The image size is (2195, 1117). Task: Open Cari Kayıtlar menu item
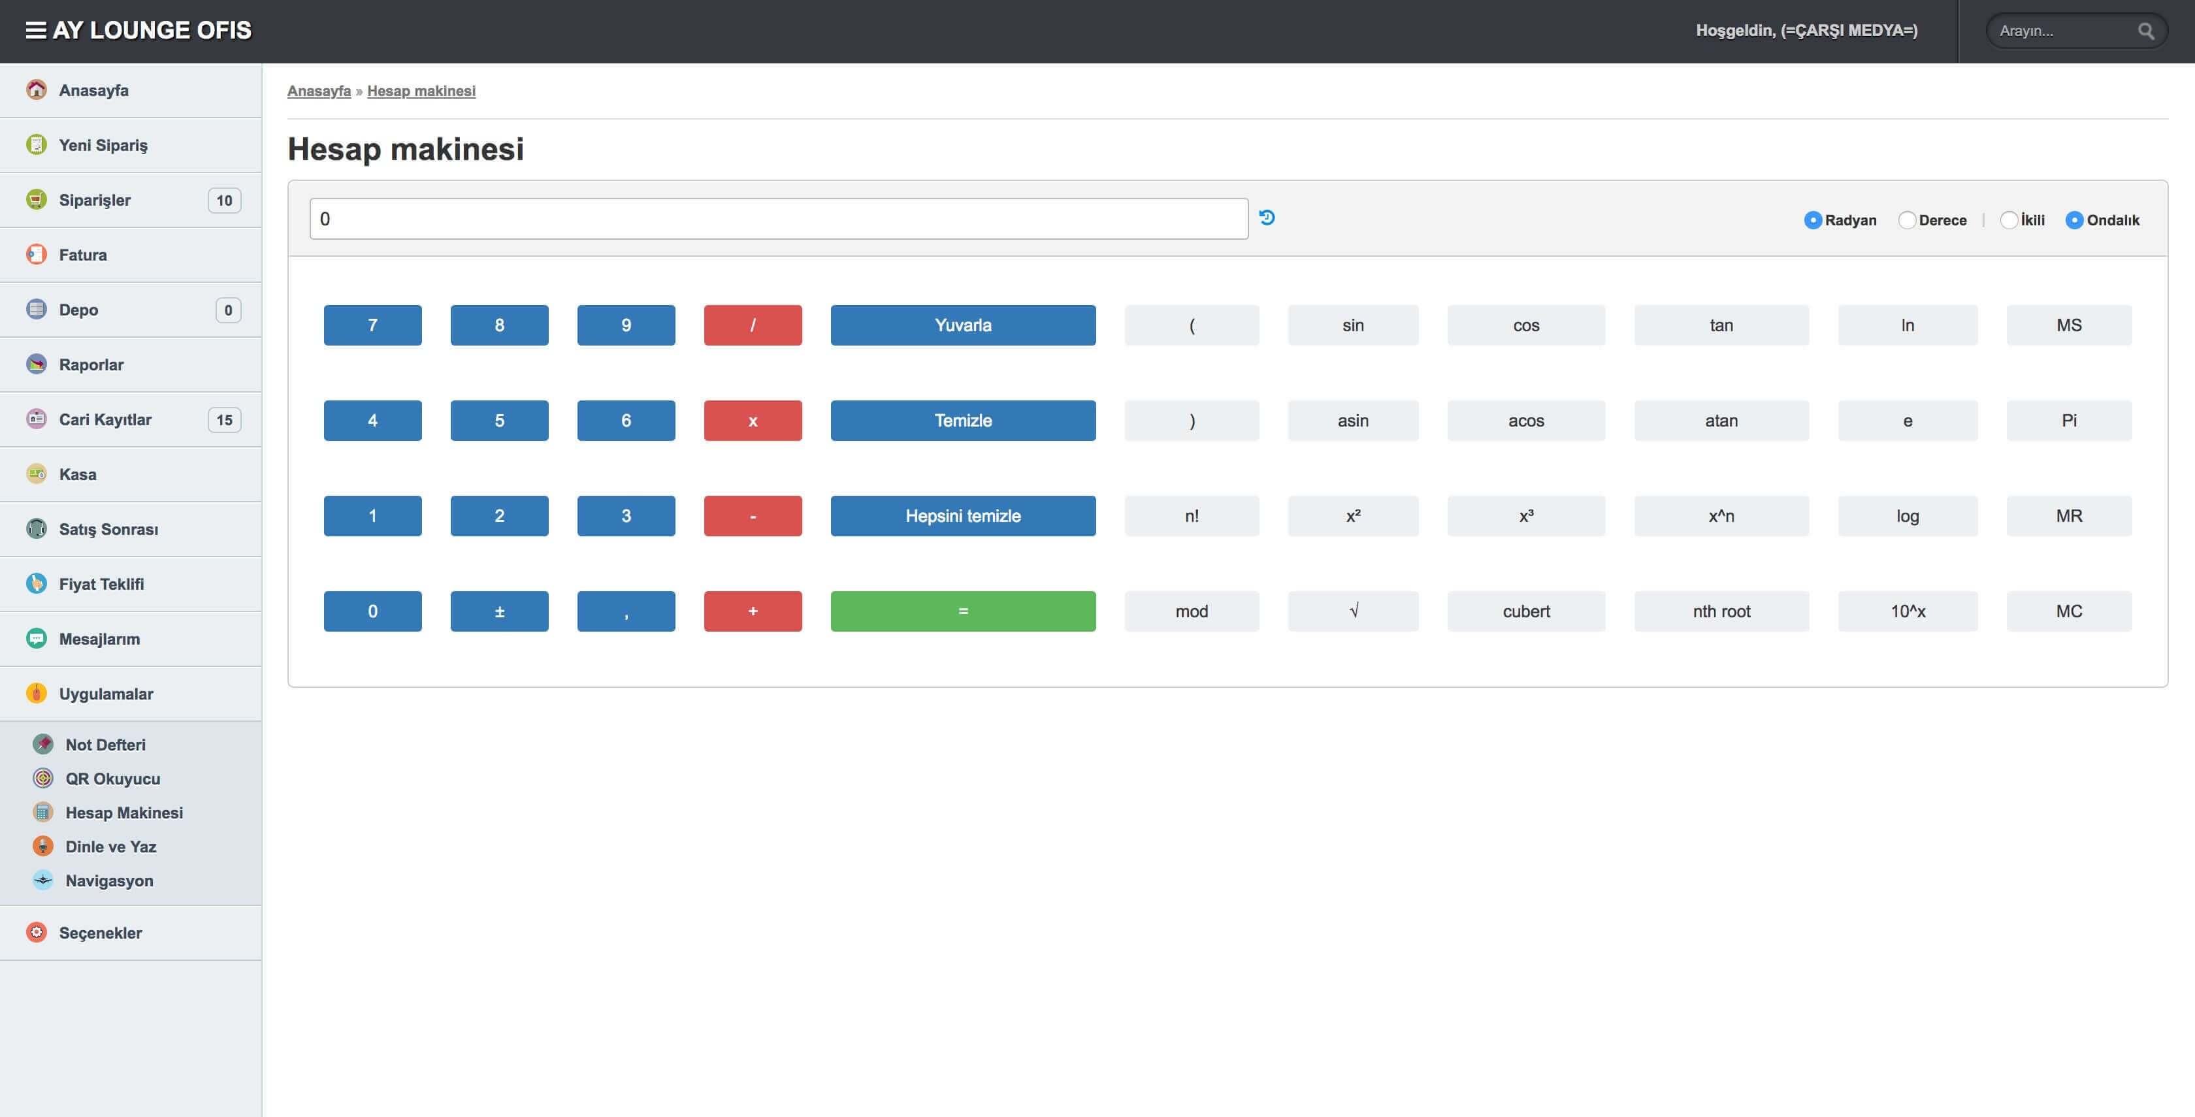coord(105,419)
